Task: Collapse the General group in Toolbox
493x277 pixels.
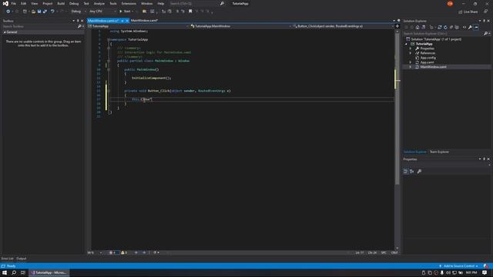Action: tap(5, 32)
